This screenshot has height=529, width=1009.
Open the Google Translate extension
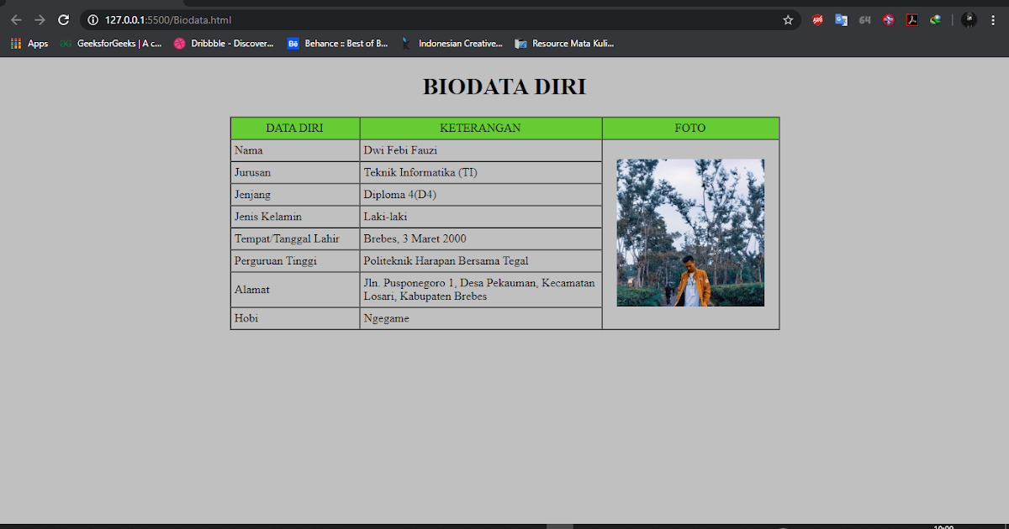(x=841, y=19)
